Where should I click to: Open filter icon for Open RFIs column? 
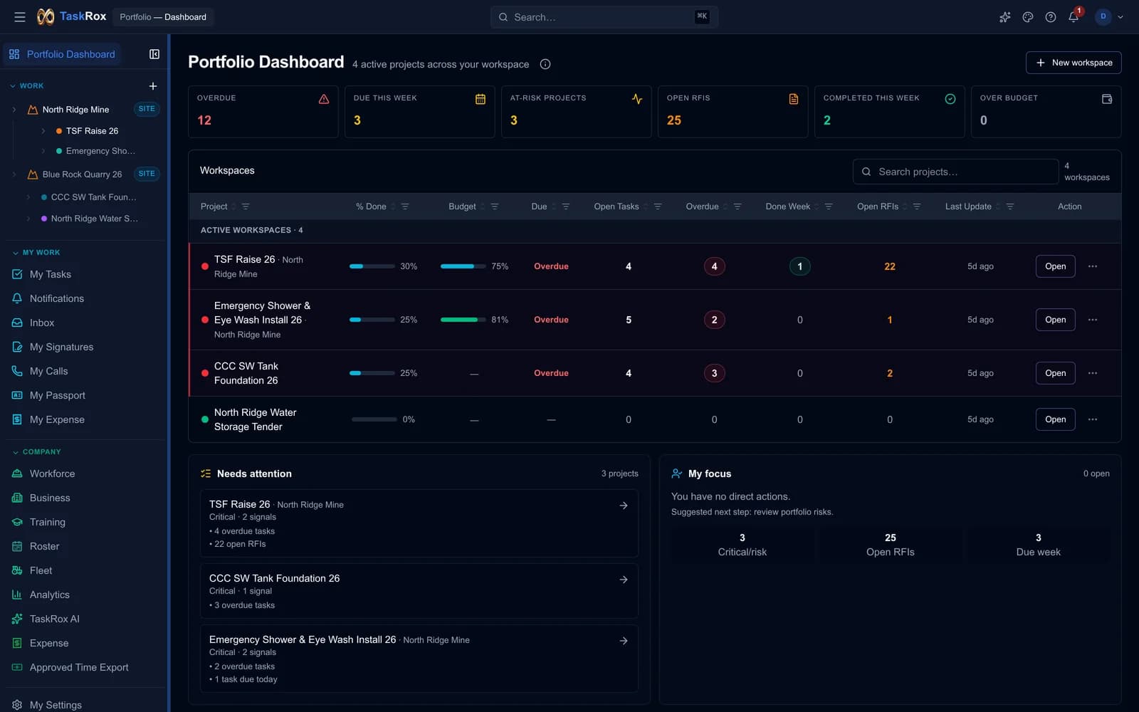[917, 206]
